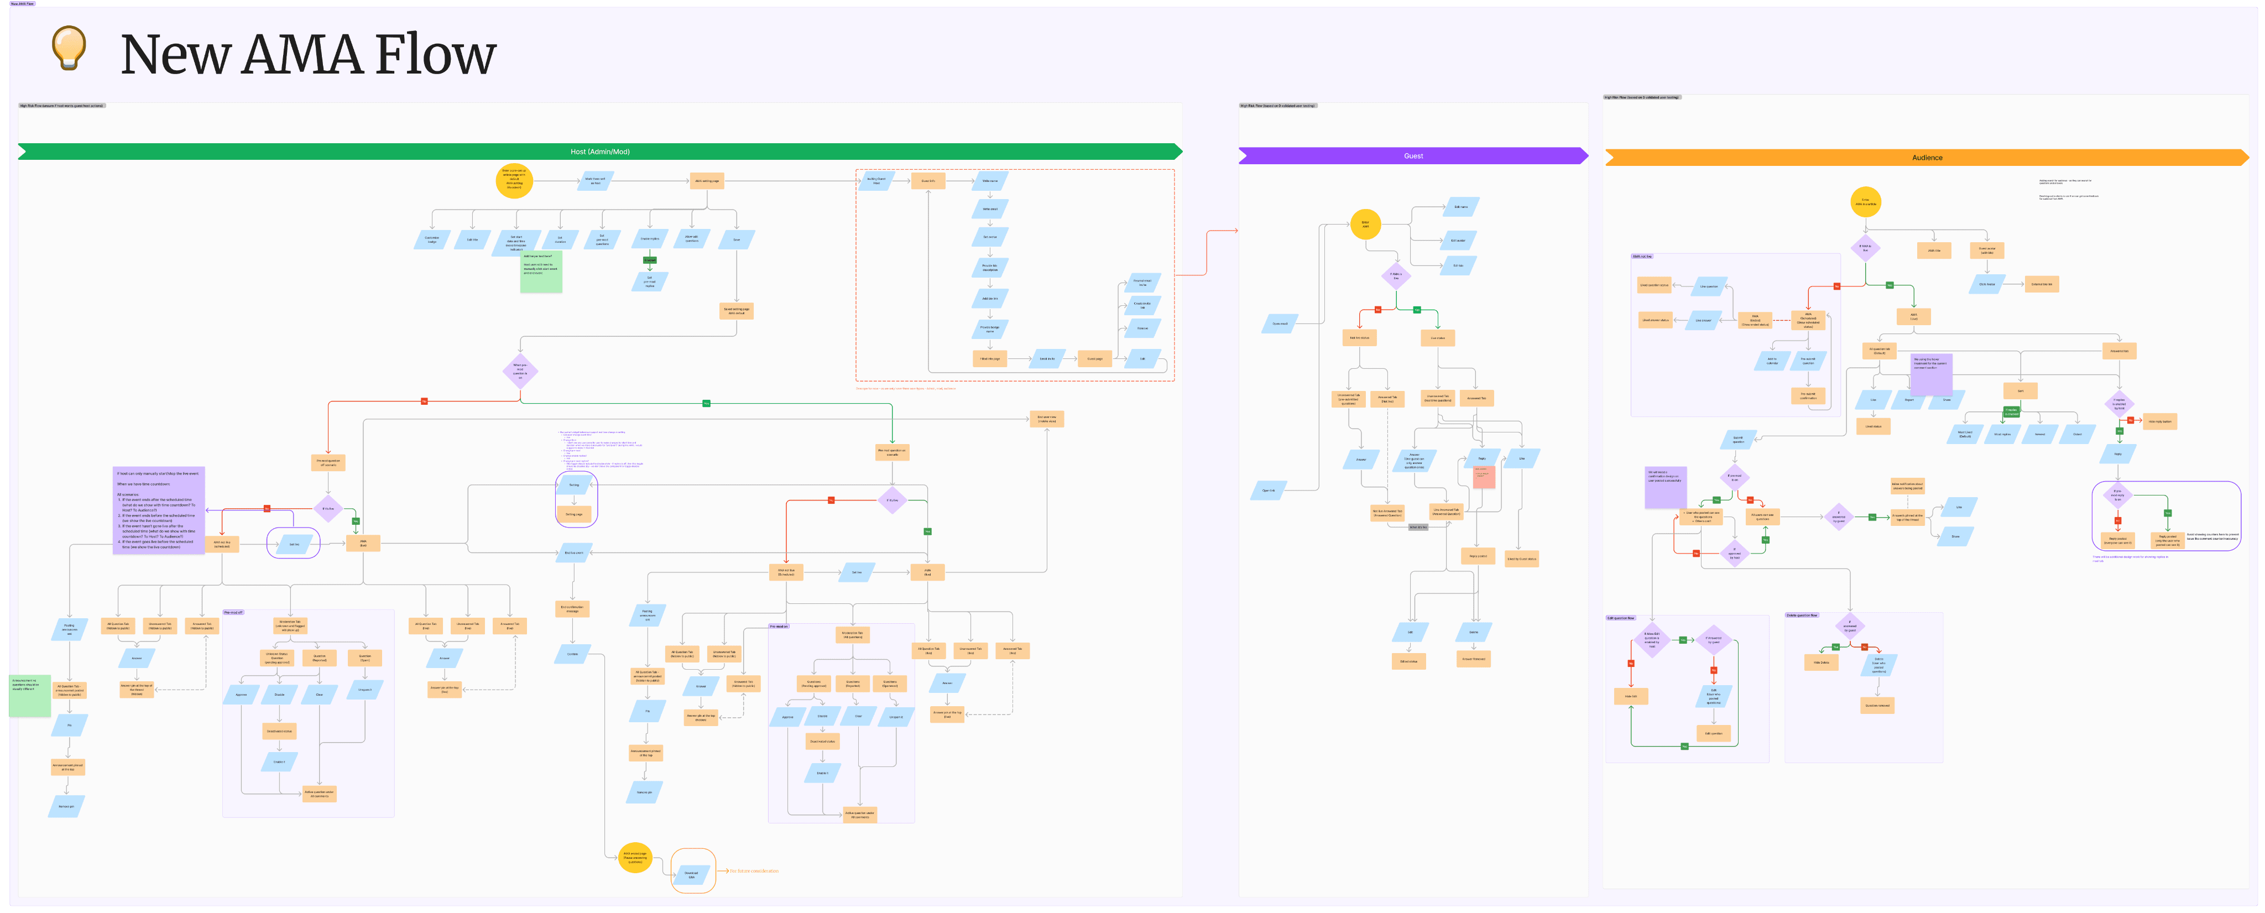Select the "Mark them self as host" step
This screenshot has height=913, width=2265.
[595, 181]
